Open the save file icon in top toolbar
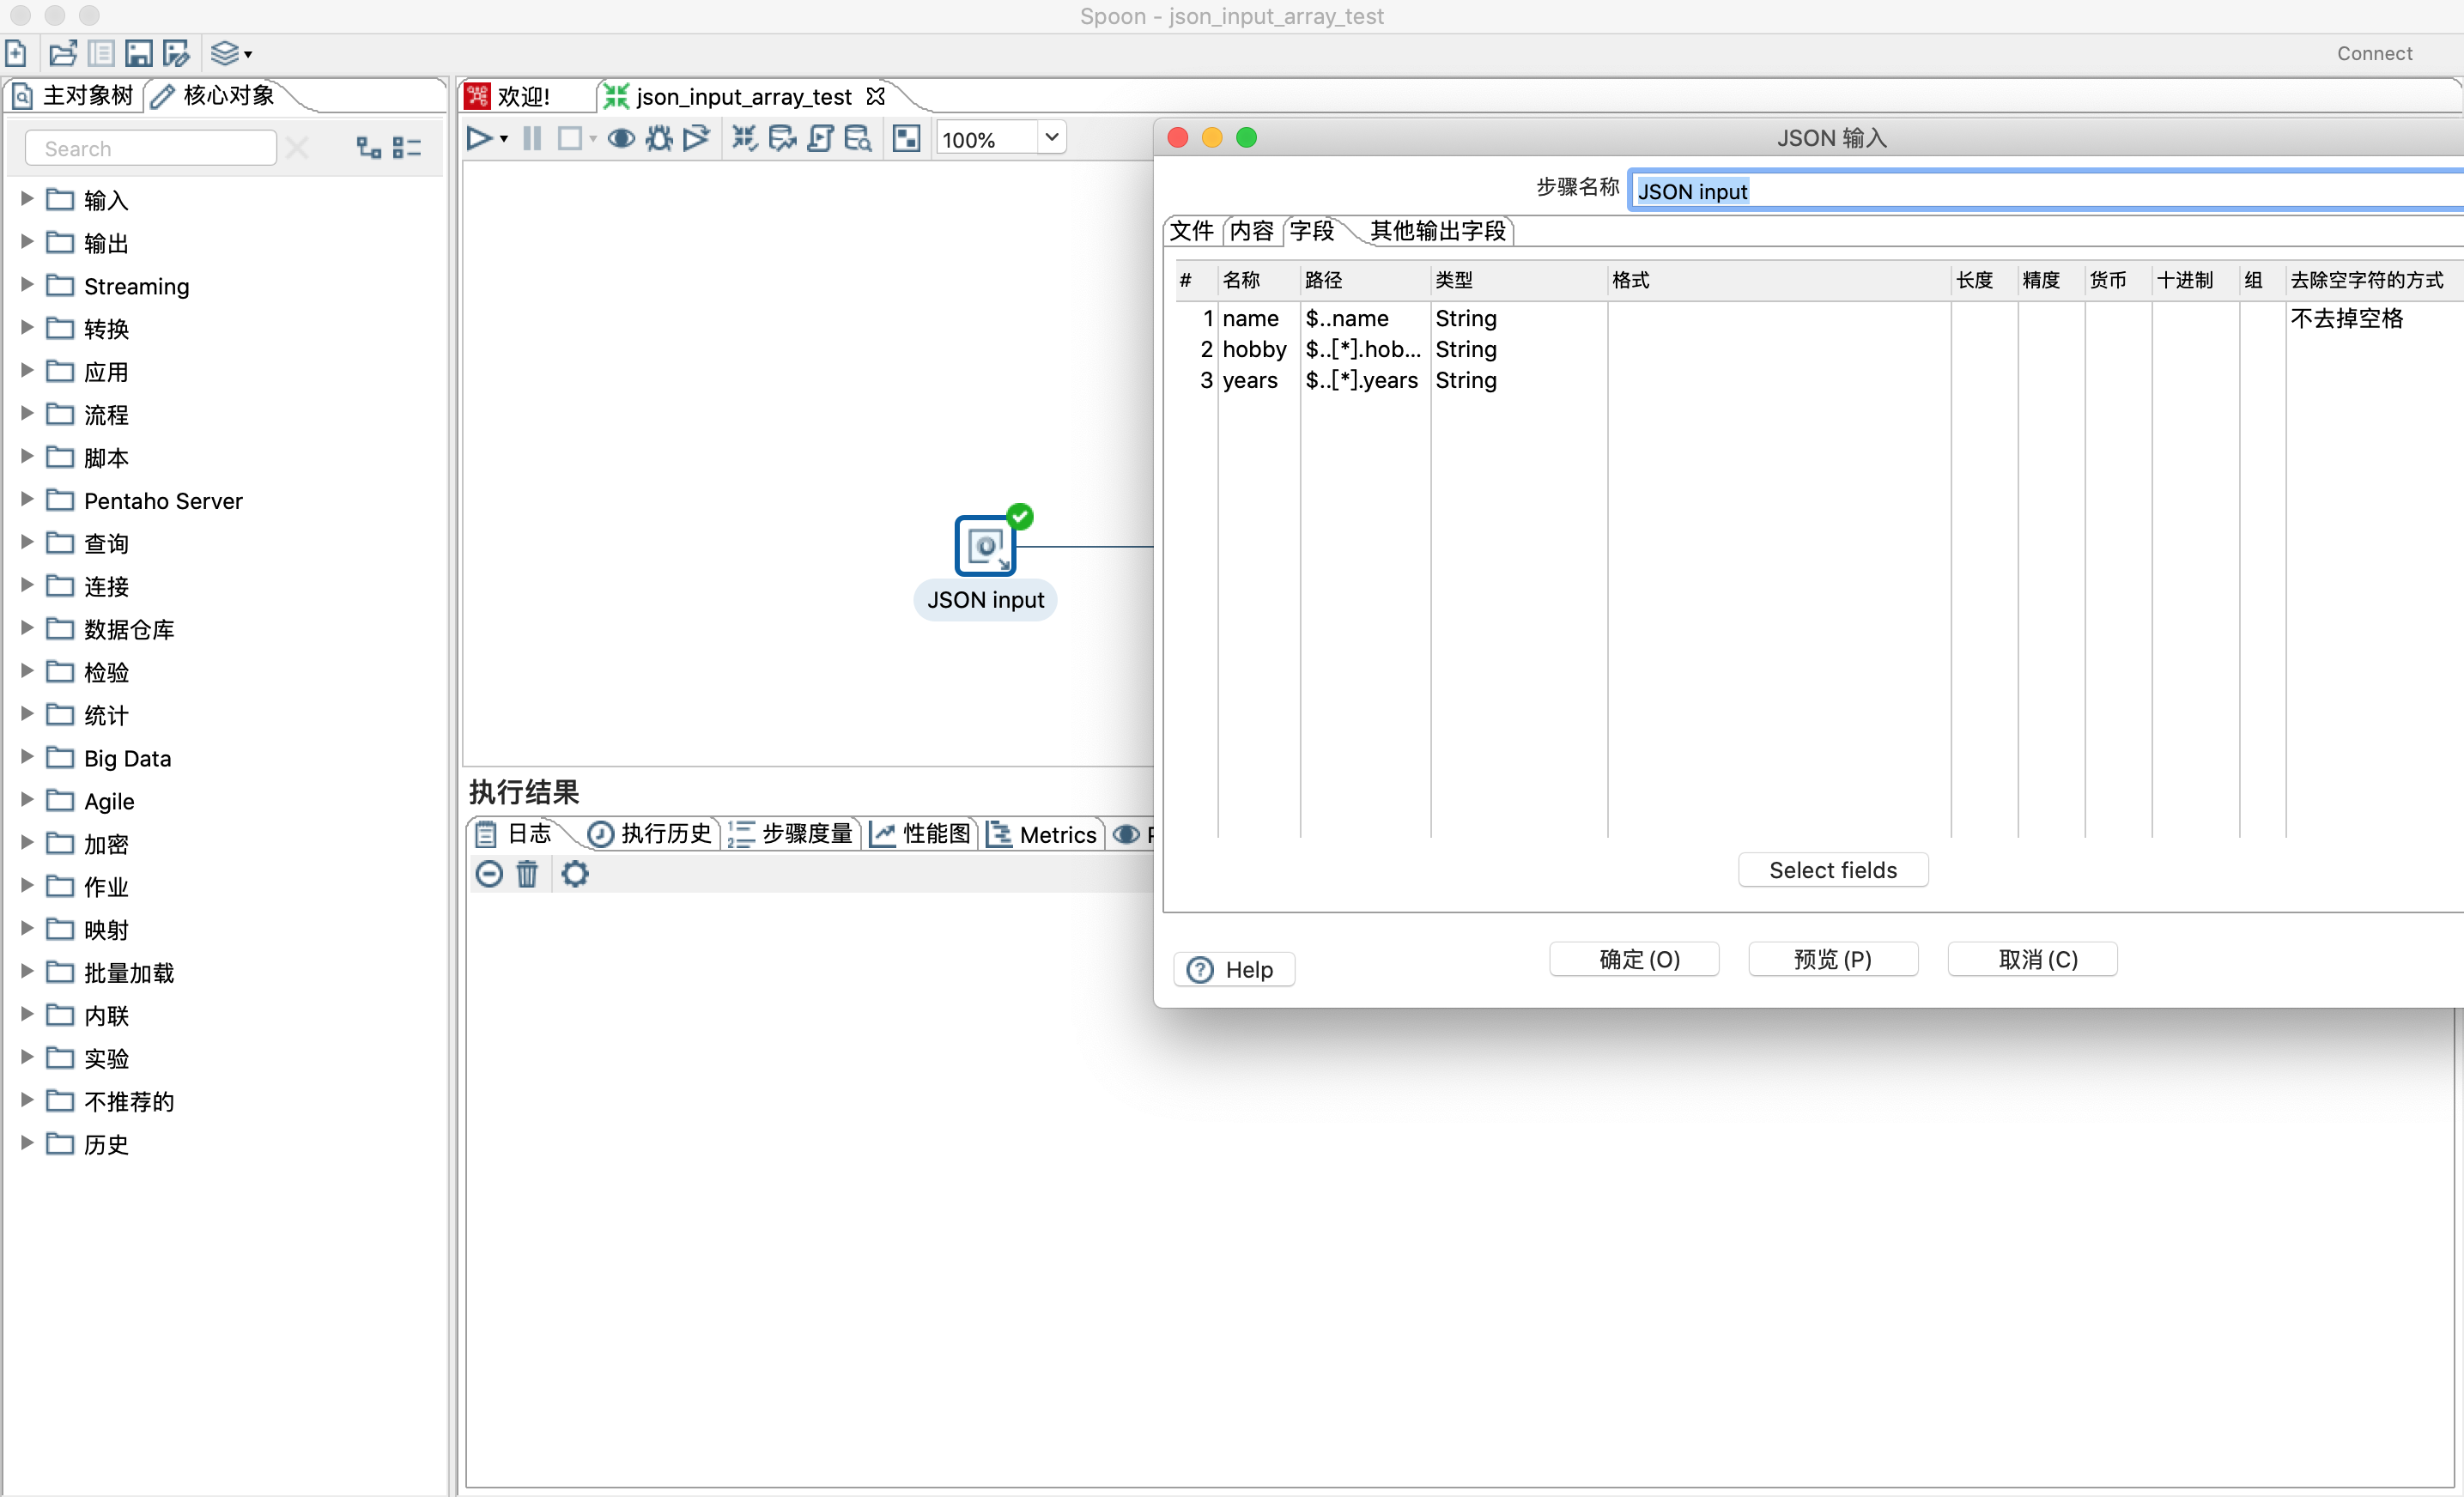Viewport: 2464px width, 1497px height. [x=139, y=53]
